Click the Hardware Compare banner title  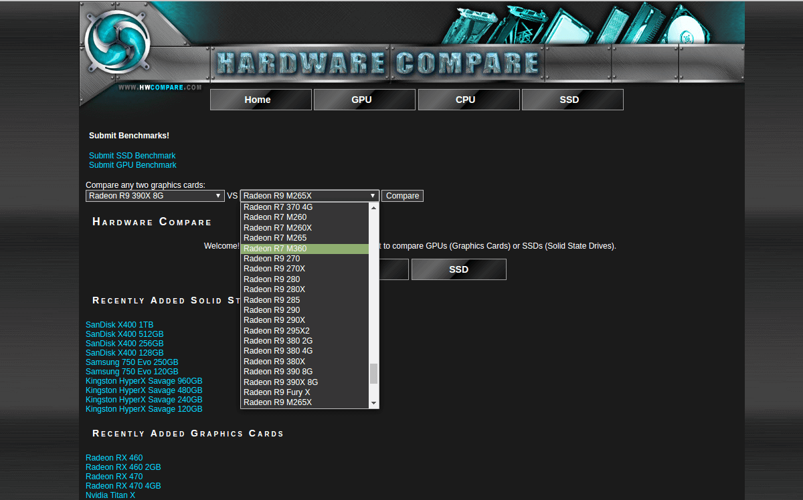378,64
